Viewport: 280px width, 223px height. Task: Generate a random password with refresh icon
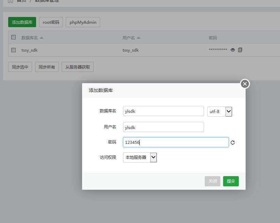233,143
